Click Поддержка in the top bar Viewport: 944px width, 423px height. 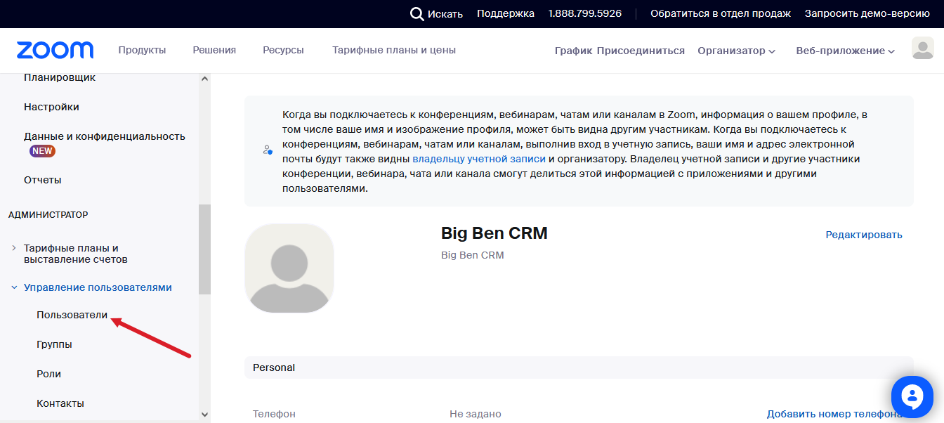[506, 13]
